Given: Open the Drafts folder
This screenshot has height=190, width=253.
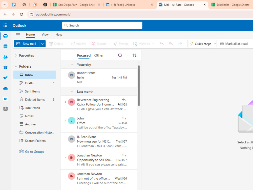Looking at the screenshot, I should tap(35, 83).
